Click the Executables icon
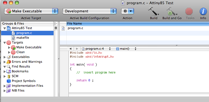 coord(9,57)
